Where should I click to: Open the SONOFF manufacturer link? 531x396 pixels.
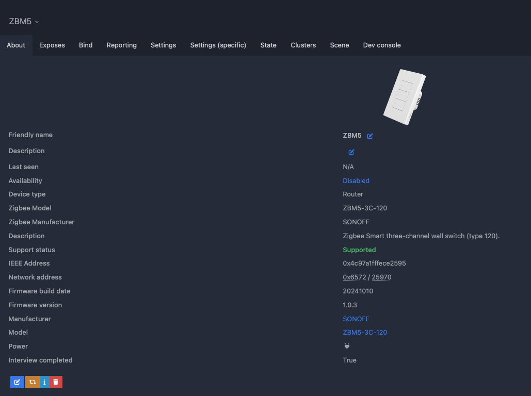pos(356,319)
